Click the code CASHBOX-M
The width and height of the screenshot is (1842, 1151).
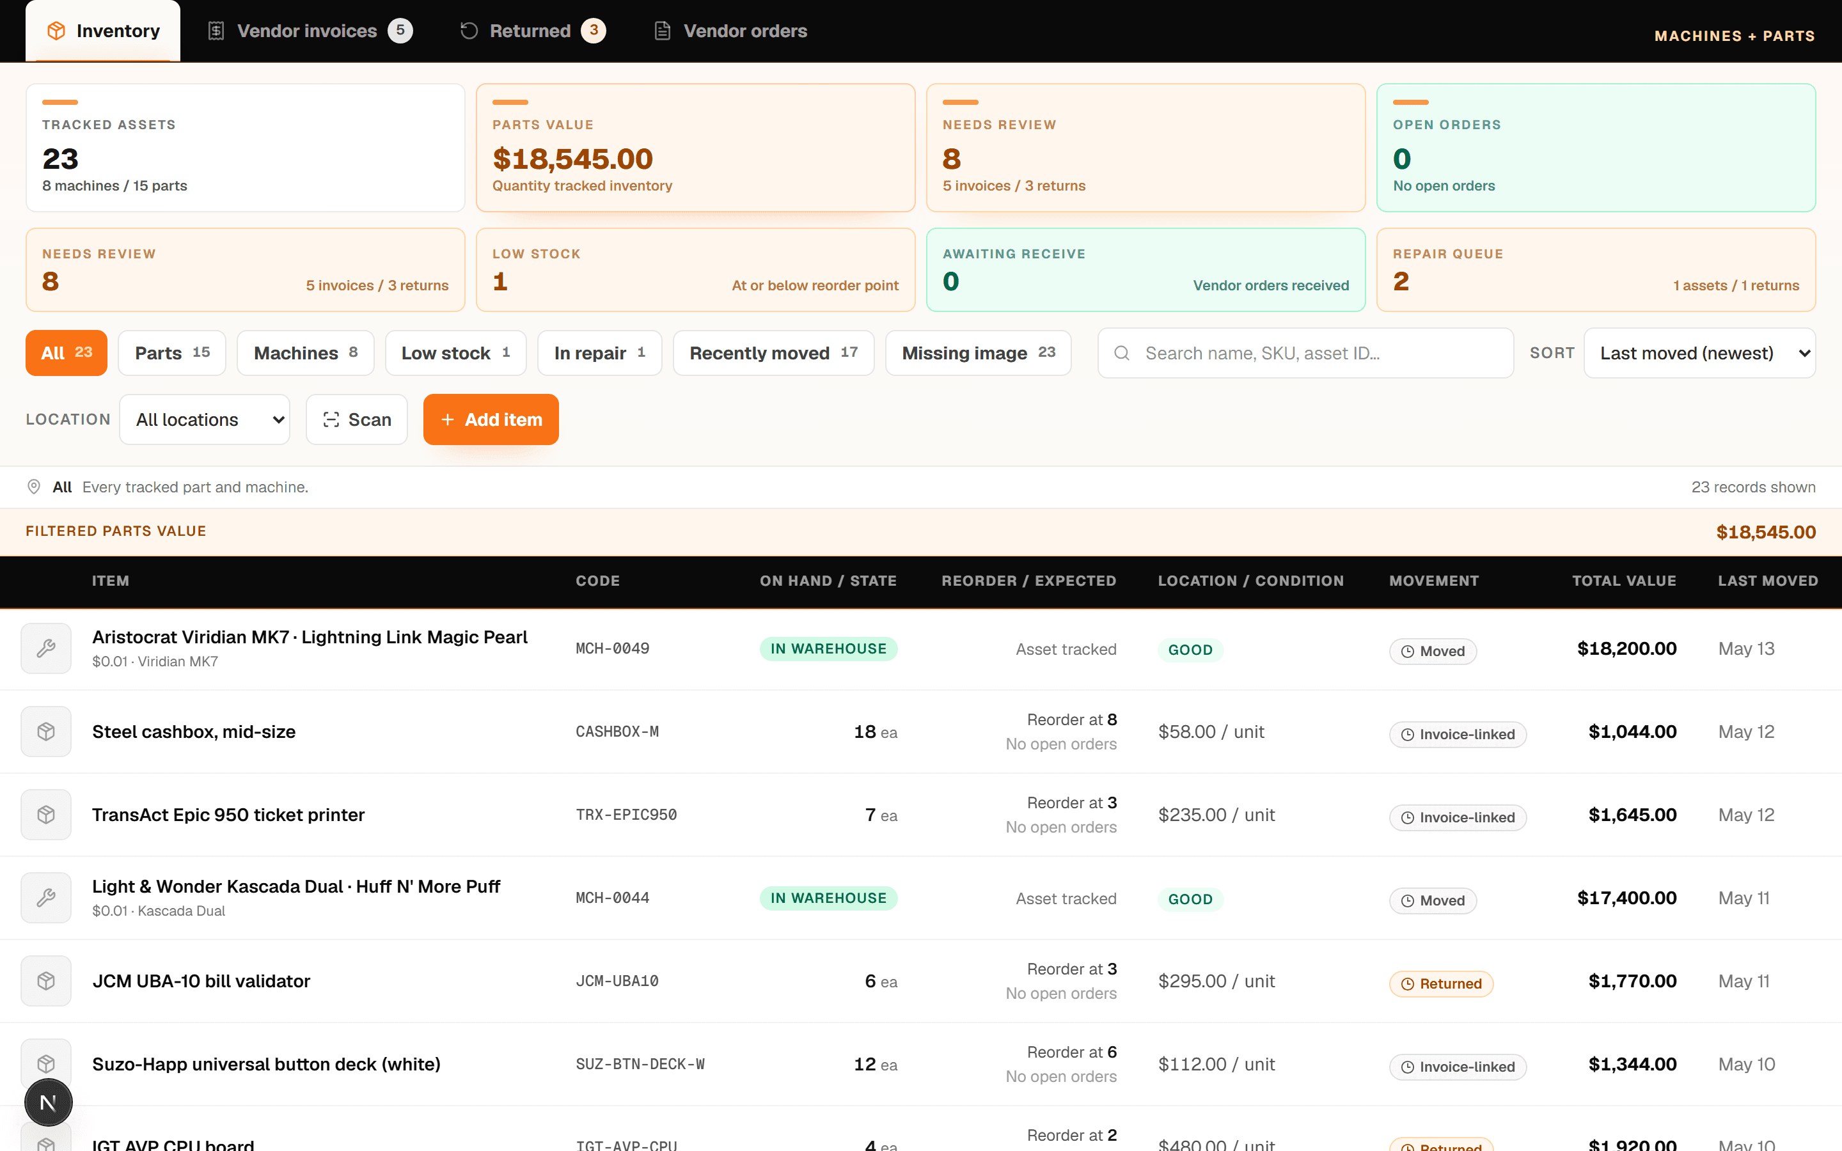point(617,732)
